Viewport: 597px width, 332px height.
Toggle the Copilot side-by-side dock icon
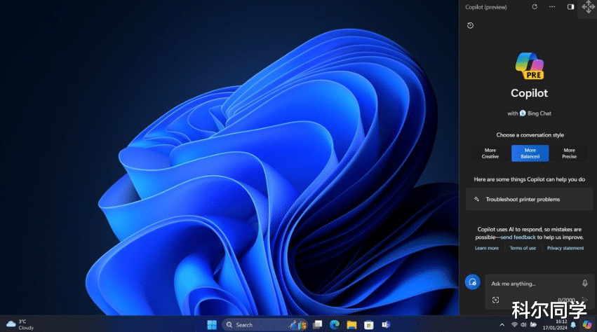(570, 7)
